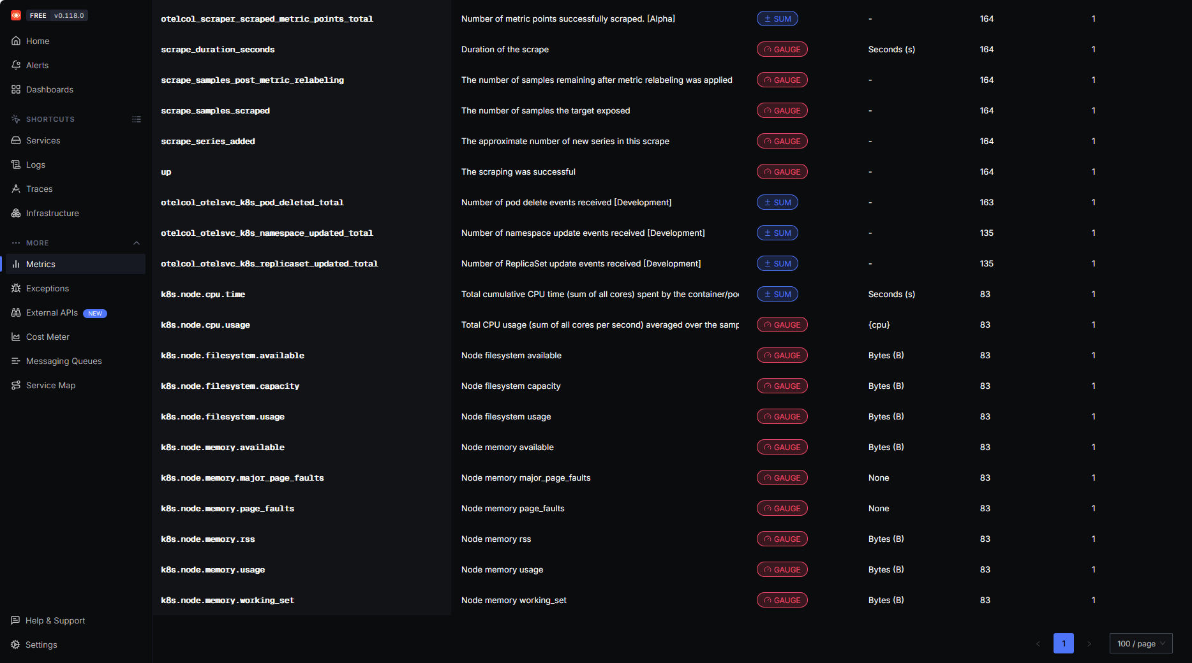Open the Service Map view

[50, 385]
